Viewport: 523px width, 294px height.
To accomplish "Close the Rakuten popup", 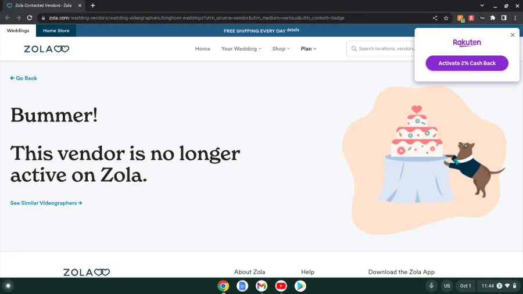I will pos(513,35).
